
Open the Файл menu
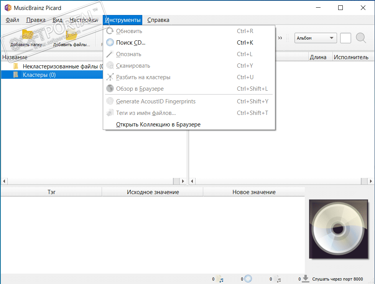[x=12, y=20]
